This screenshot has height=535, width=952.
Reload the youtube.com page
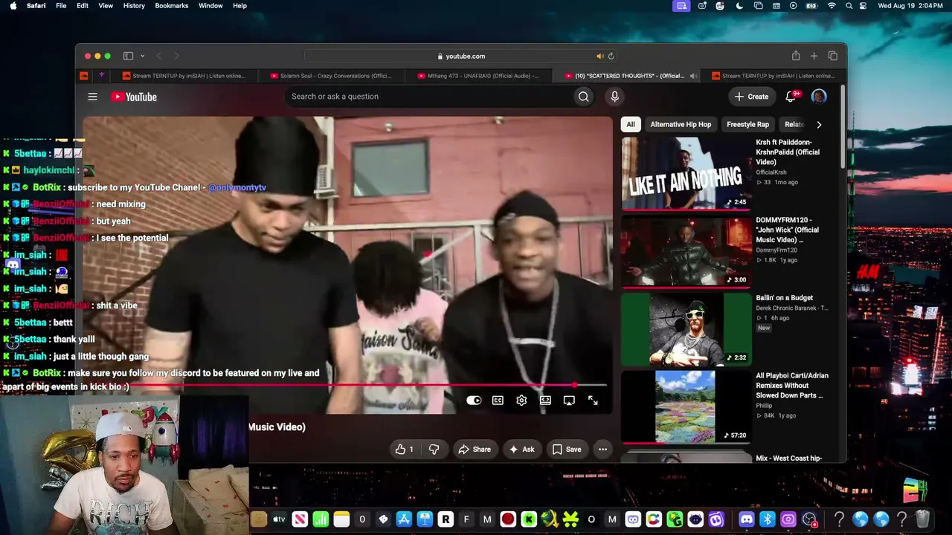point(611,56)
